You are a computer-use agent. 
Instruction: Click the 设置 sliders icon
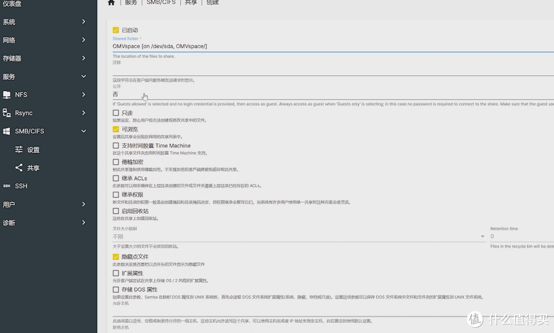(x=19, y=150)
